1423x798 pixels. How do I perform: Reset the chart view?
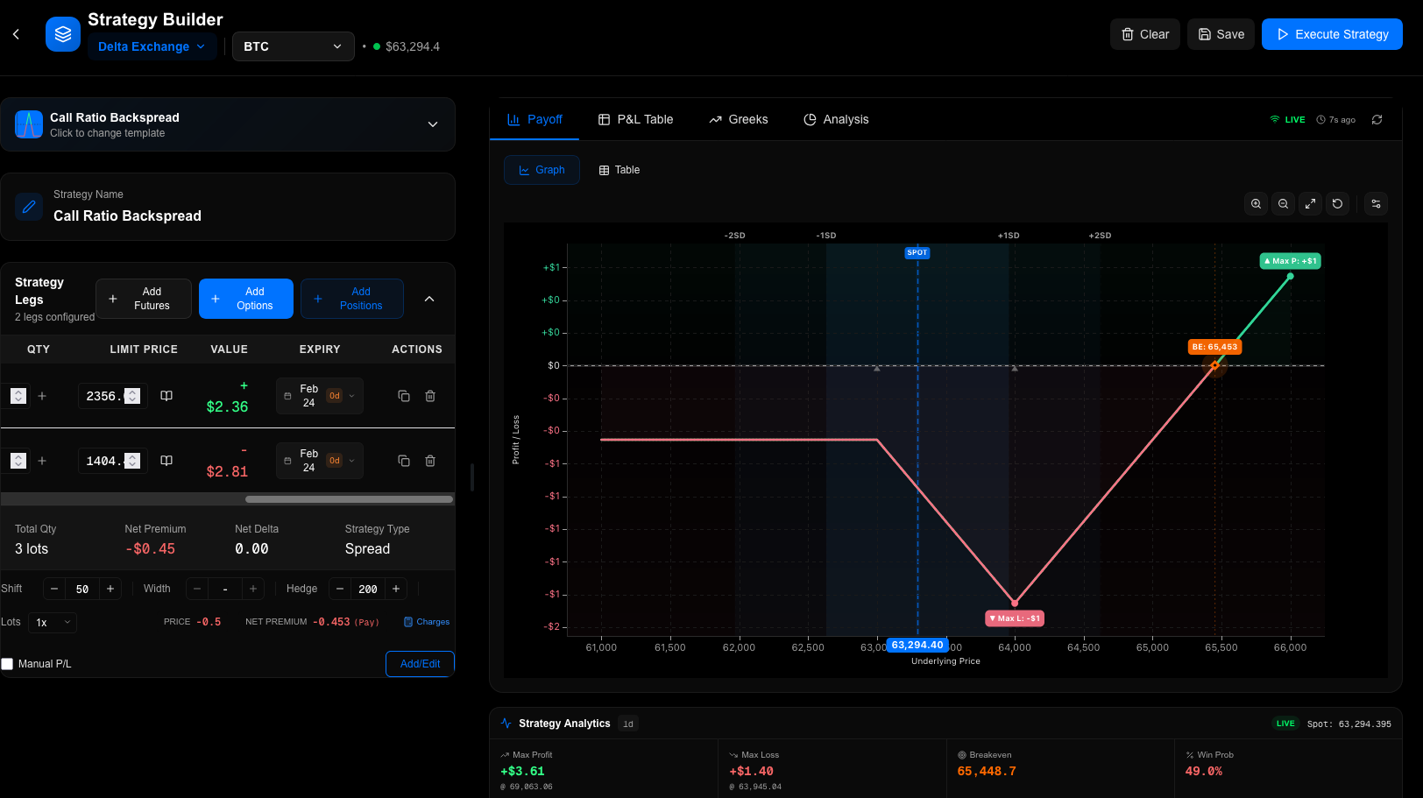point(1337,204)
